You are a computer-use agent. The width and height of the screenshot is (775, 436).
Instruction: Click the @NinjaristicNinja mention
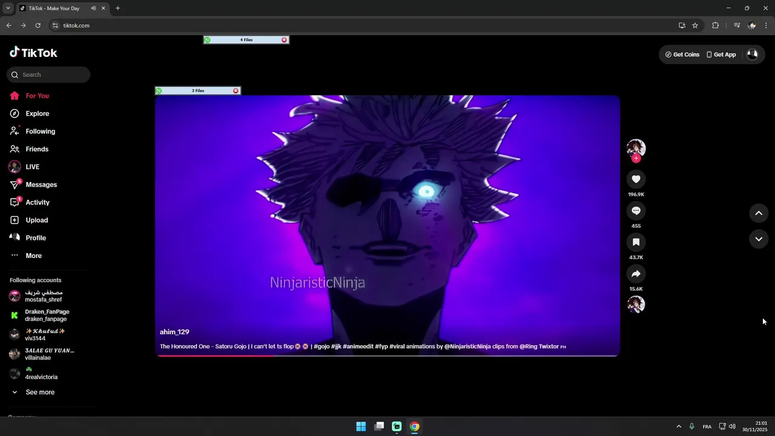point(467,346)
